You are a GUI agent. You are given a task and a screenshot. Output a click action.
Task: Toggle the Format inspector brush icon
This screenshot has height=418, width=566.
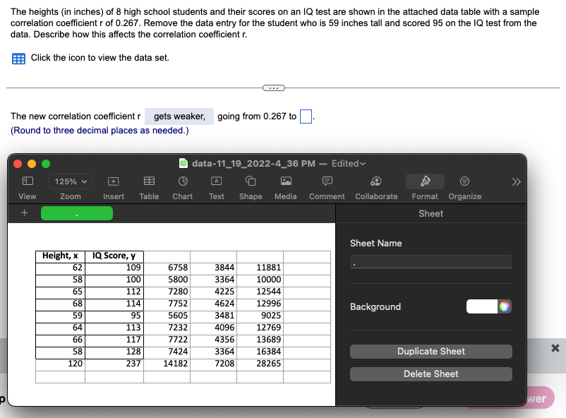pos(425,181)
